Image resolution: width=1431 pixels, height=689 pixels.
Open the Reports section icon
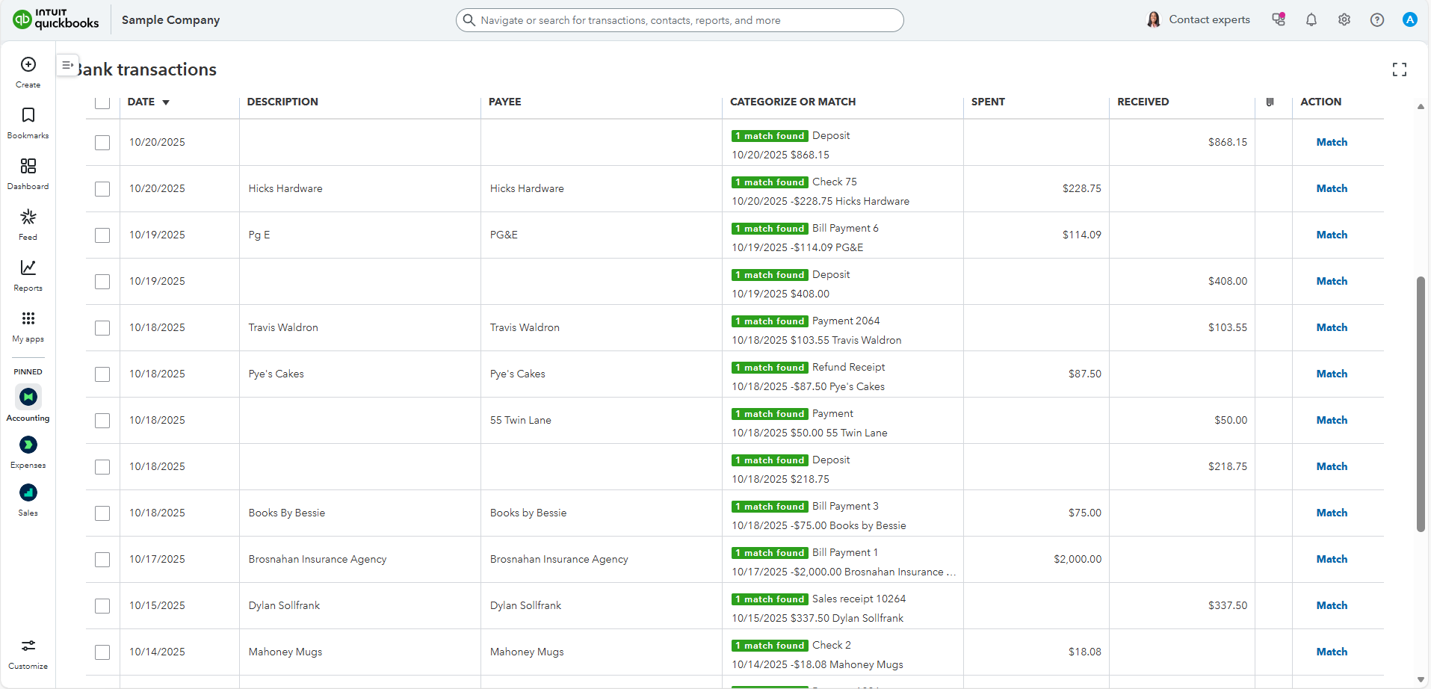(28, 268)
